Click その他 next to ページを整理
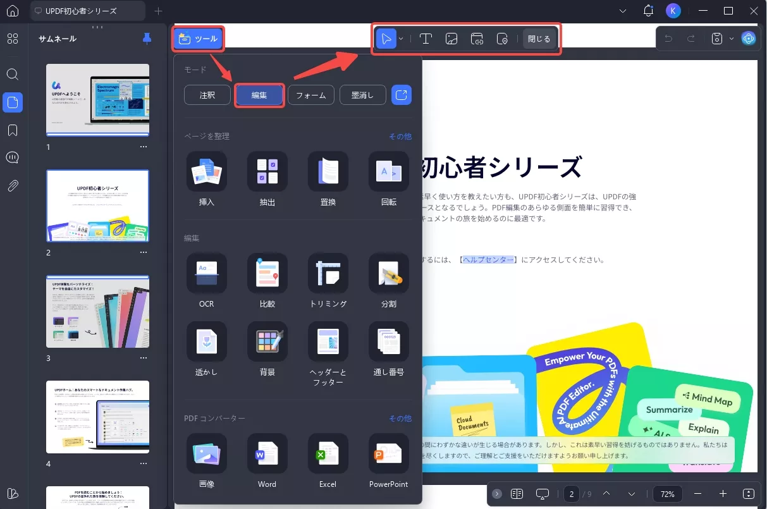This screenshot has width=767, height=509. (x=400, y=137)
